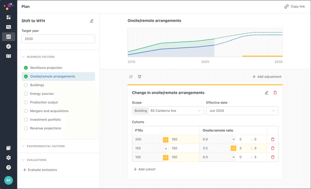Click the Copy link button
The width and height of the screenshot is (311, 189).
coord(294,7)
